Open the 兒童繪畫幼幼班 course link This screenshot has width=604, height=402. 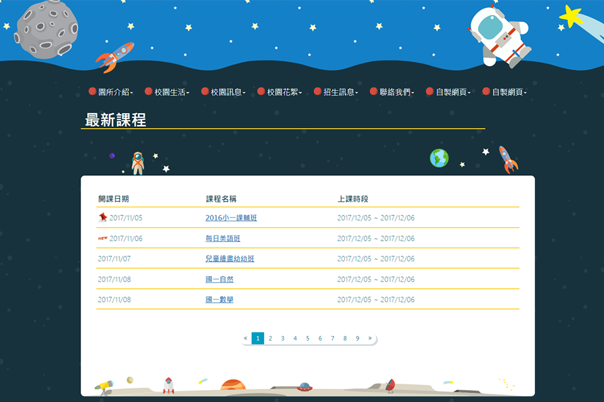pos(230,259)
